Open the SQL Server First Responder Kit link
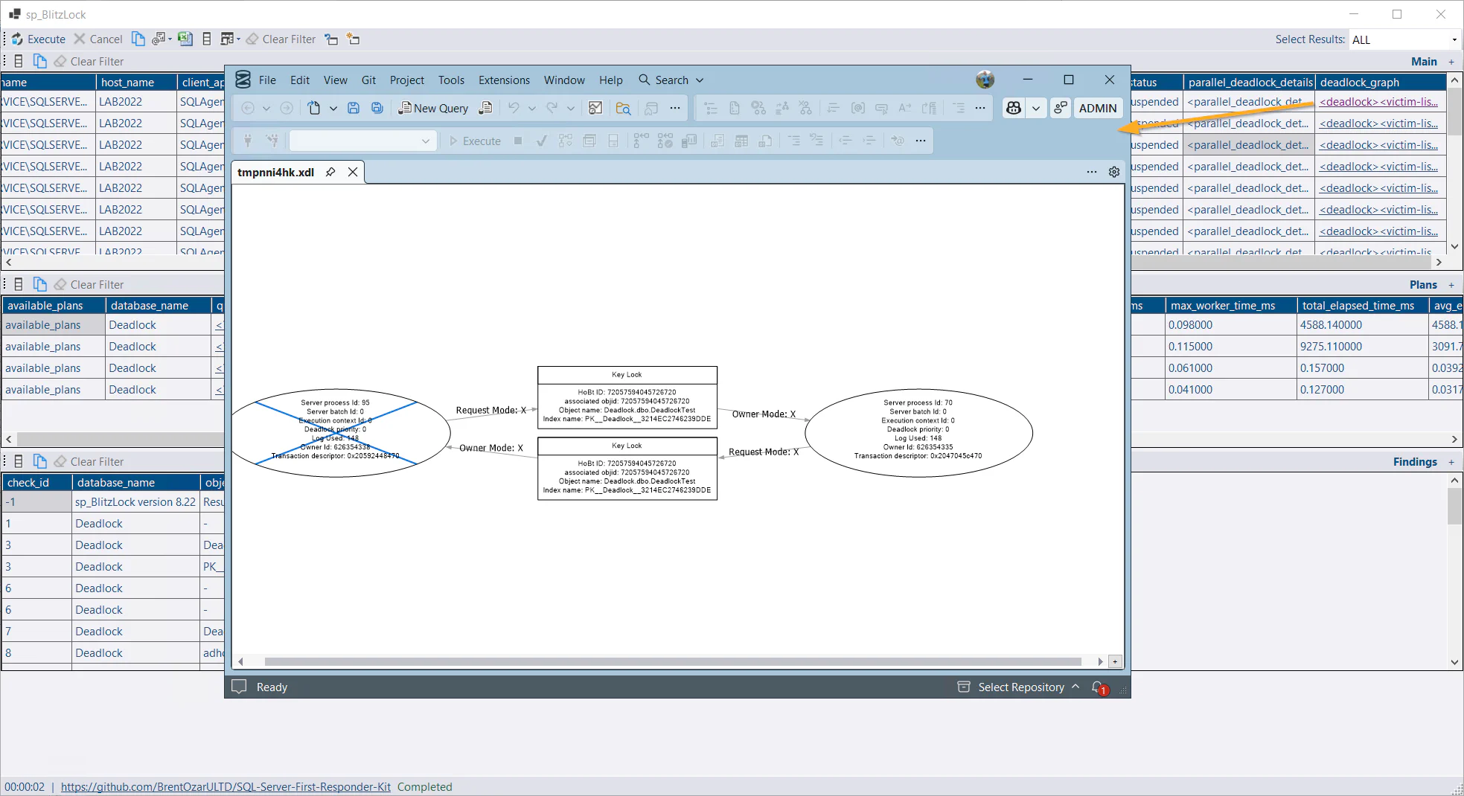 point(226,787)
